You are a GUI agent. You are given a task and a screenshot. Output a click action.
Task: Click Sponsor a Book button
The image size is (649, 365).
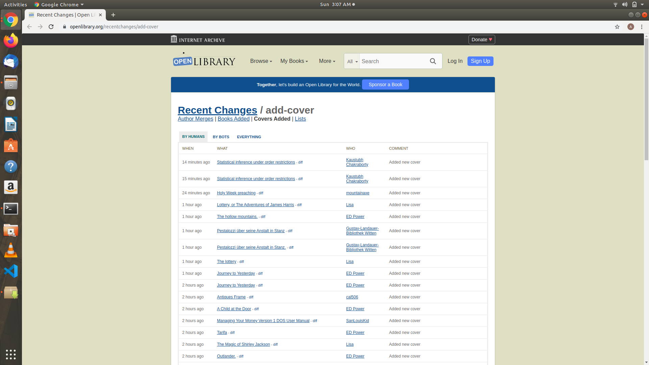click(385, 84)
